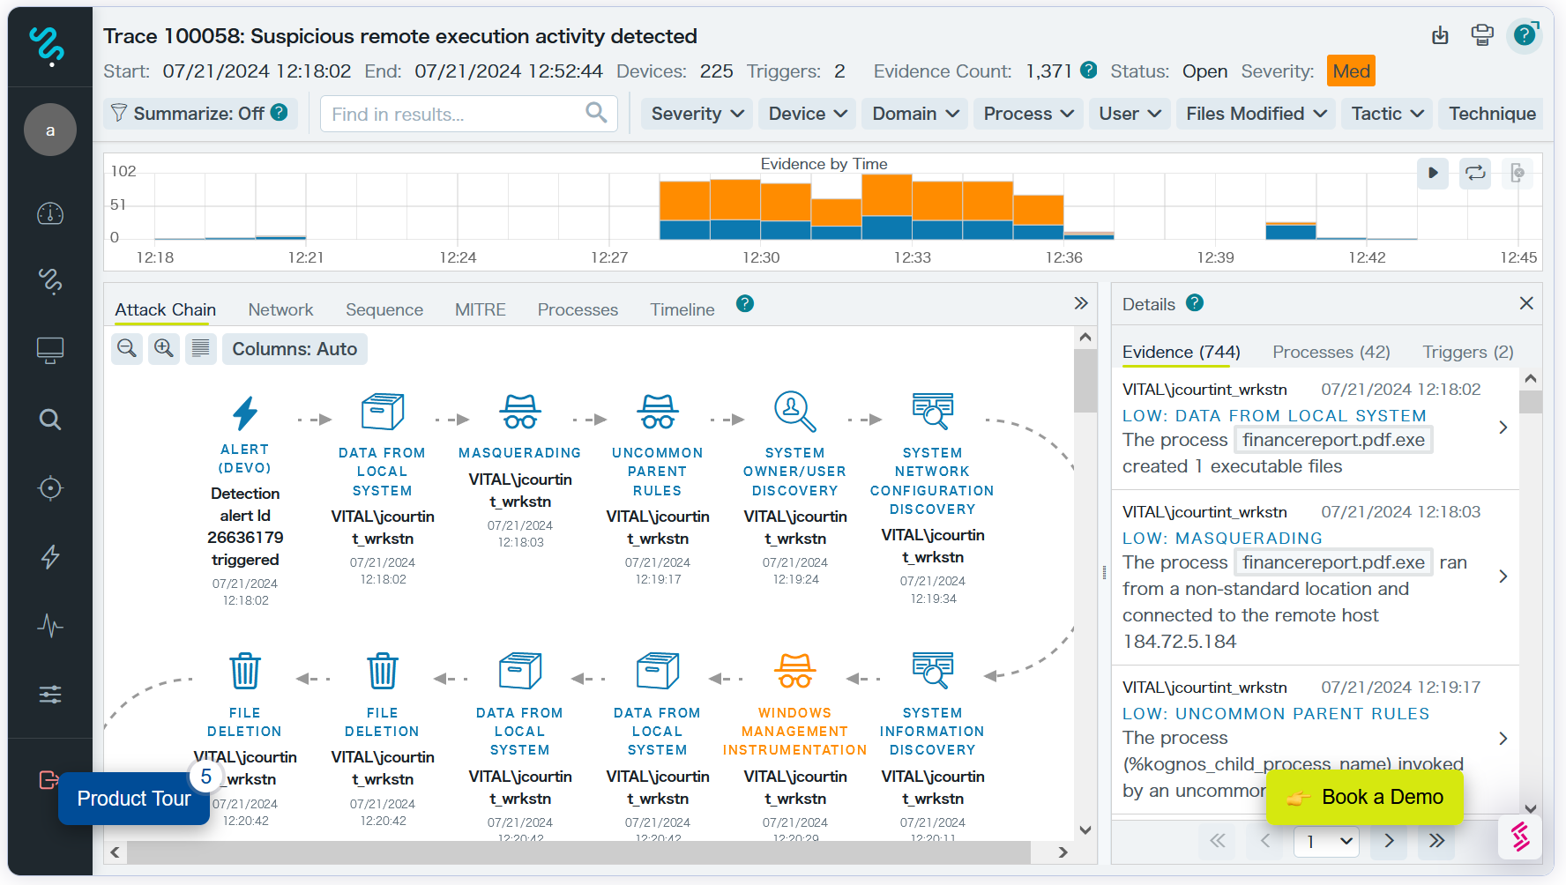Click zoom out magnifier in Attack Chain
Viewport: 1566px width, 885px height.
[x=127, y=349]
